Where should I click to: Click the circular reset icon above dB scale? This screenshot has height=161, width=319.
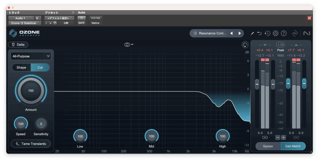pyautogui.click(x=245, y=45)
